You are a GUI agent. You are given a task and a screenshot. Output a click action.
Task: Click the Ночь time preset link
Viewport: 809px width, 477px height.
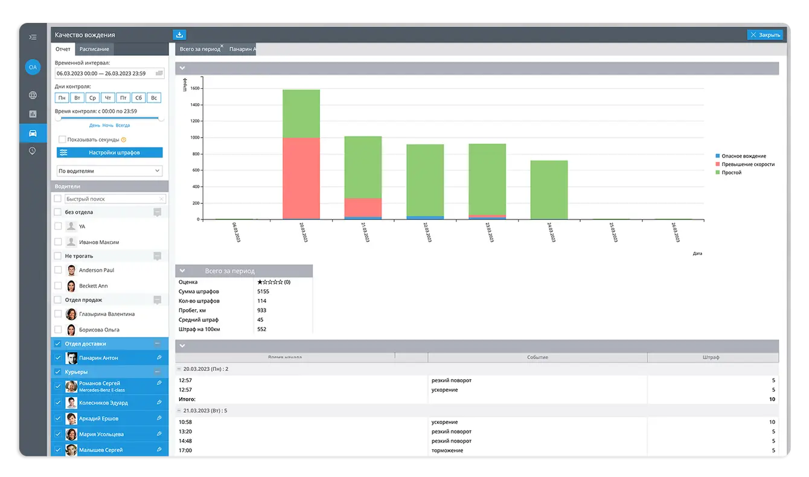pyautogui.click(x=108, y=126)
